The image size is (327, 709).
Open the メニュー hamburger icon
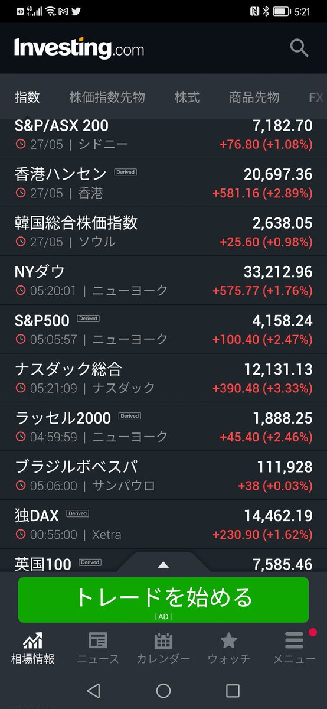pyautogui.click(x=294, y=640)
